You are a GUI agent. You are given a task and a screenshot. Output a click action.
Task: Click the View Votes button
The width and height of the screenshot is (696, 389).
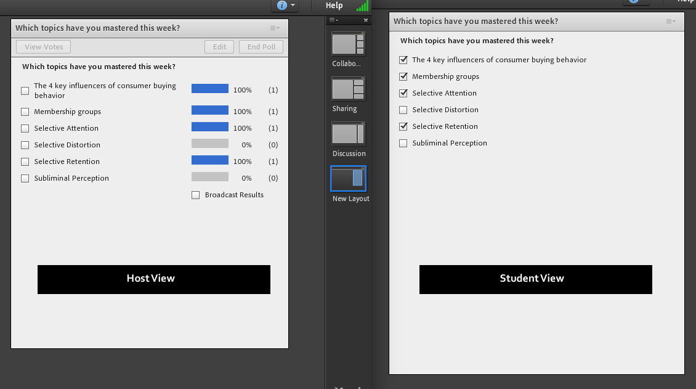coord(44,47)
